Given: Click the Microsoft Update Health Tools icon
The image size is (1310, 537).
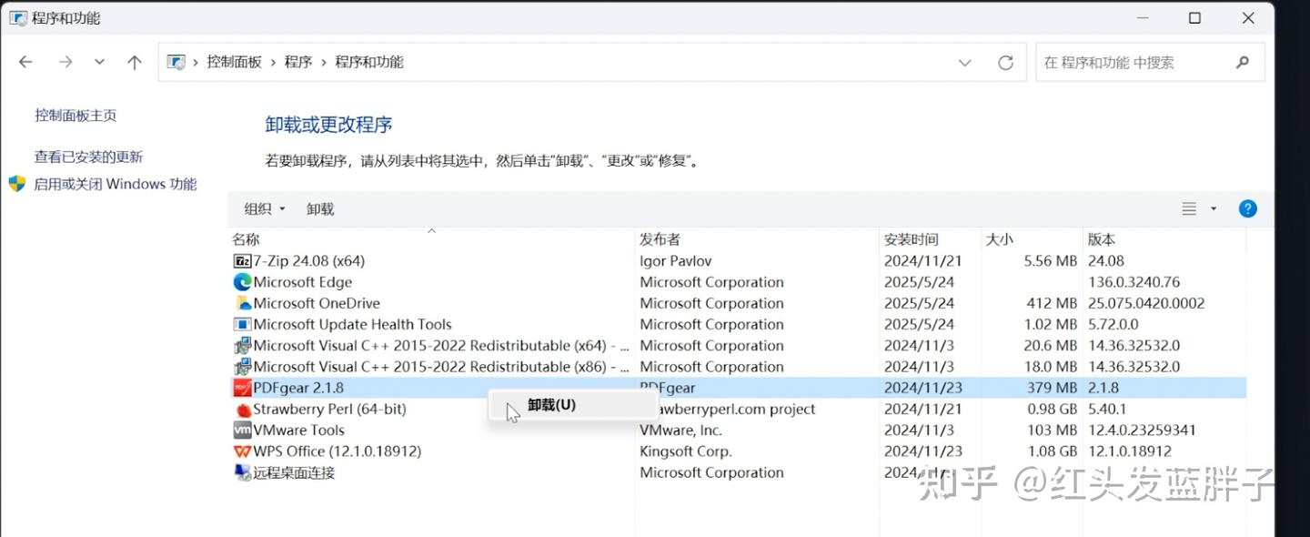Looking at the screenshot, I should tap(242, 324).
